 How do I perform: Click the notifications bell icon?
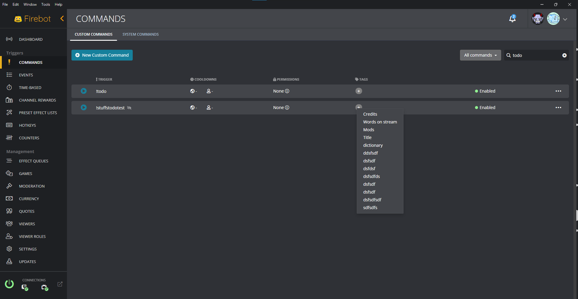512,19
